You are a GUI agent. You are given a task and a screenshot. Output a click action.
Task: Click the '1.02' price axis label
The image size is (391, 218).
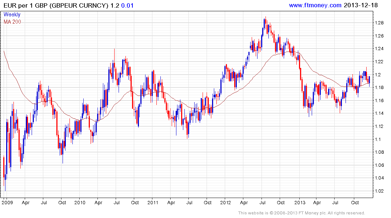(x=379, y=191)
